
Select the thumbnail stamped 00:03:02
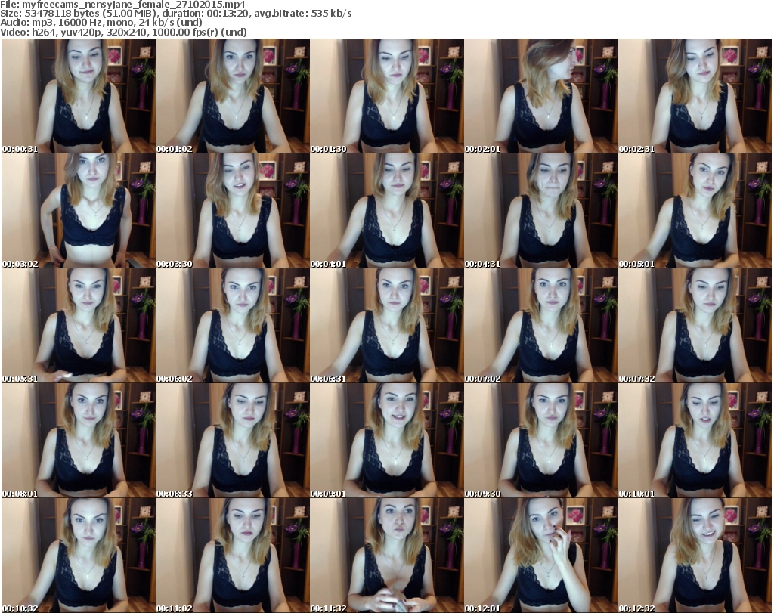pyautogui.click(x=79, y=211)
